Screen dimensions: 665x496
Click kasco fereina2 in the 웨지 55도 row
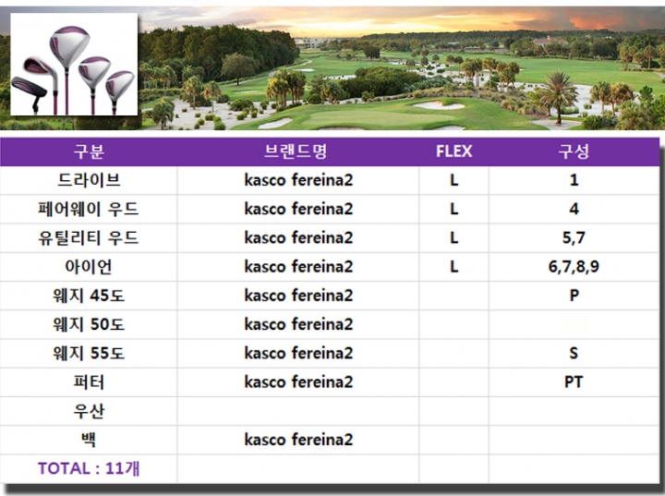298,354
